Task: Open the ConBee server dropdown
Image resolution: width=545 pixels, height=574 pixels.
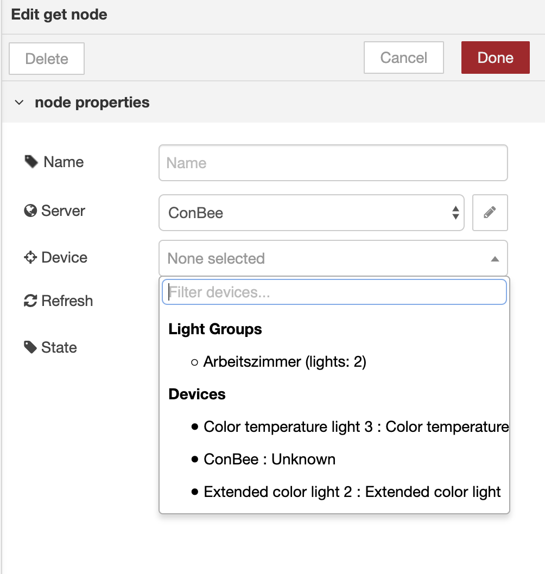Action: [312, 213]
